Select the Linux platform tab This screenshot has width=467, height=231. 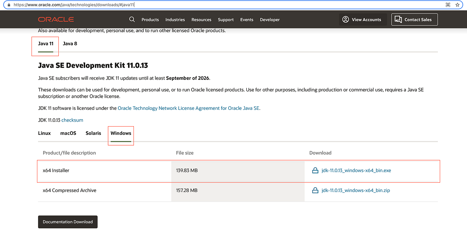tap(44, 133)
